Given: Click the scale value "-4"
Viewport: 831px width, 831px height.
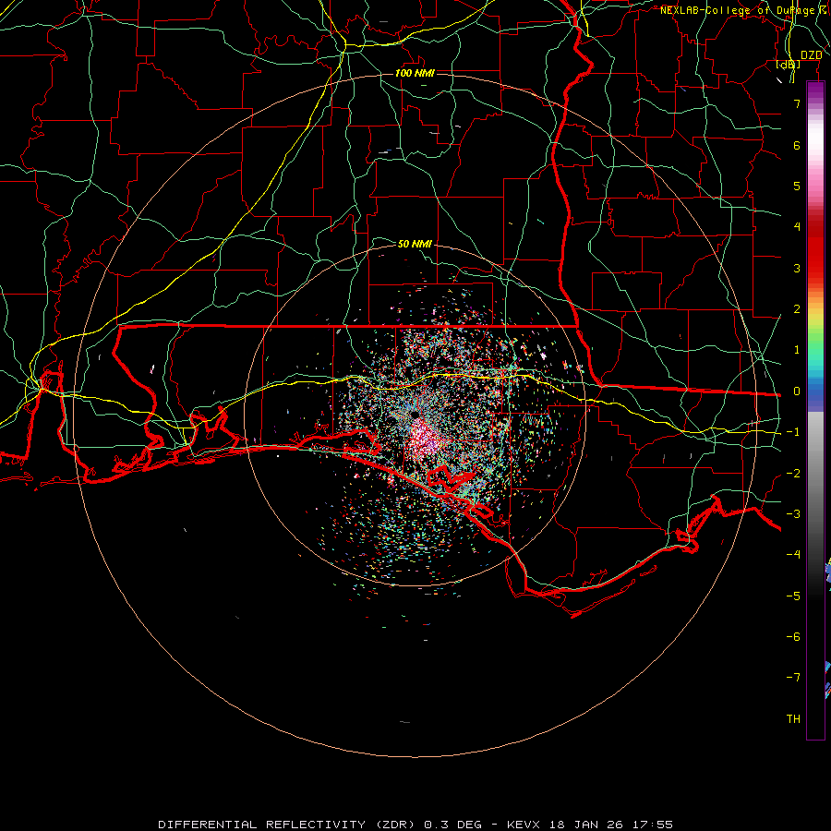Looking at the screenshot, I should 793,555.
